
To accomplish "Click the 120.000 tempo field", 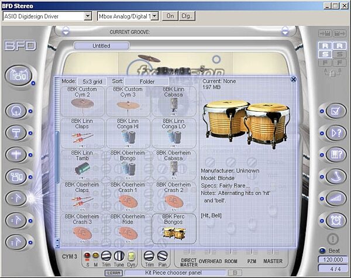I will point(333,260).
